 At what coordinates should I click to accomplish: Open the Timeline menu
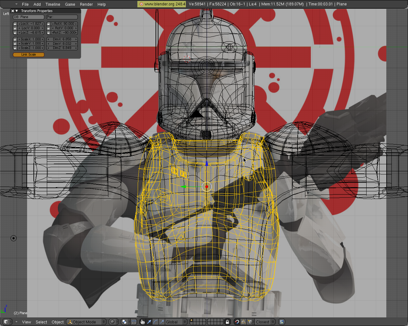53,4
